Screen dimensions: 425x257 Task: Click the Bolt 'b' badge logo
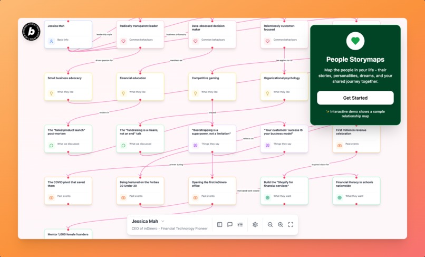pos(31,32)
